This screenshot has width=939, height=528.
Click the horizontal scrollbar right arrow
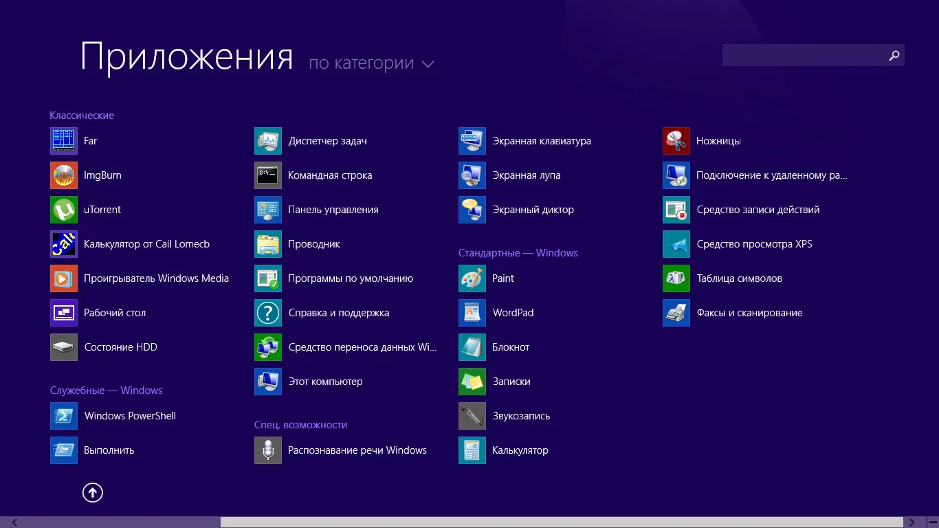point(912,522)
